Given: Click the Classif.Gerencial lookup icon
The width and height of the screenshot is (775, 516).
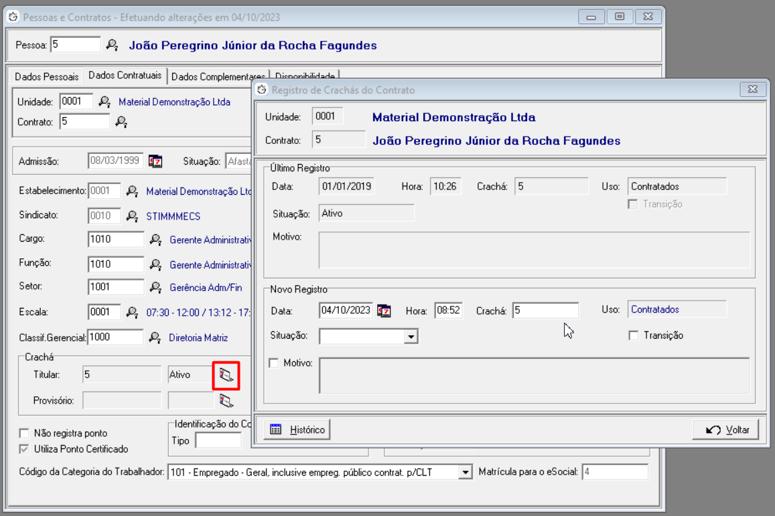Looking at the screenshot, I should tap(154, 337).
